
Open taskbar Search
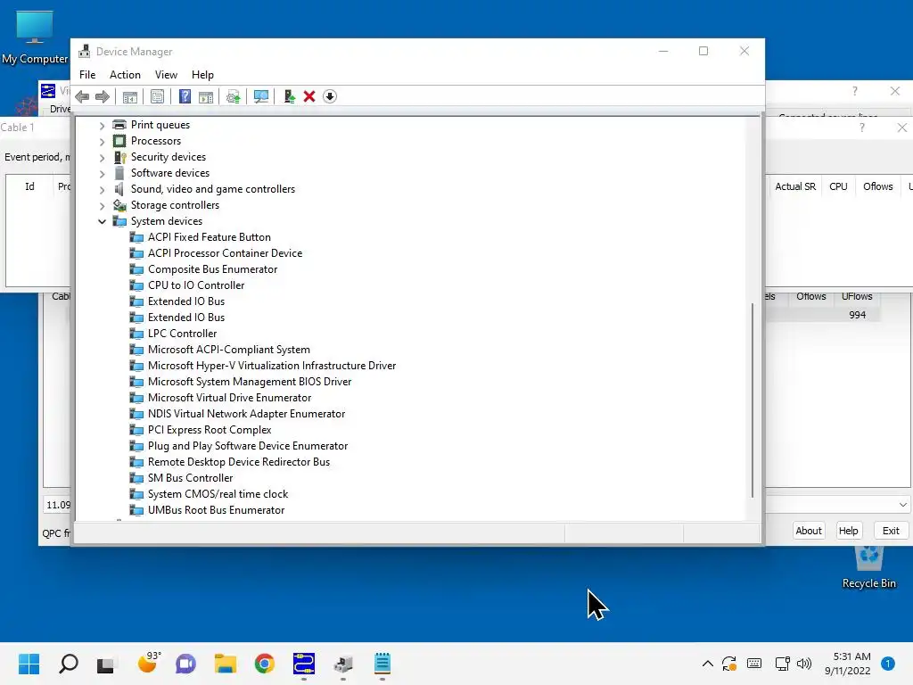tap(68, 664)
